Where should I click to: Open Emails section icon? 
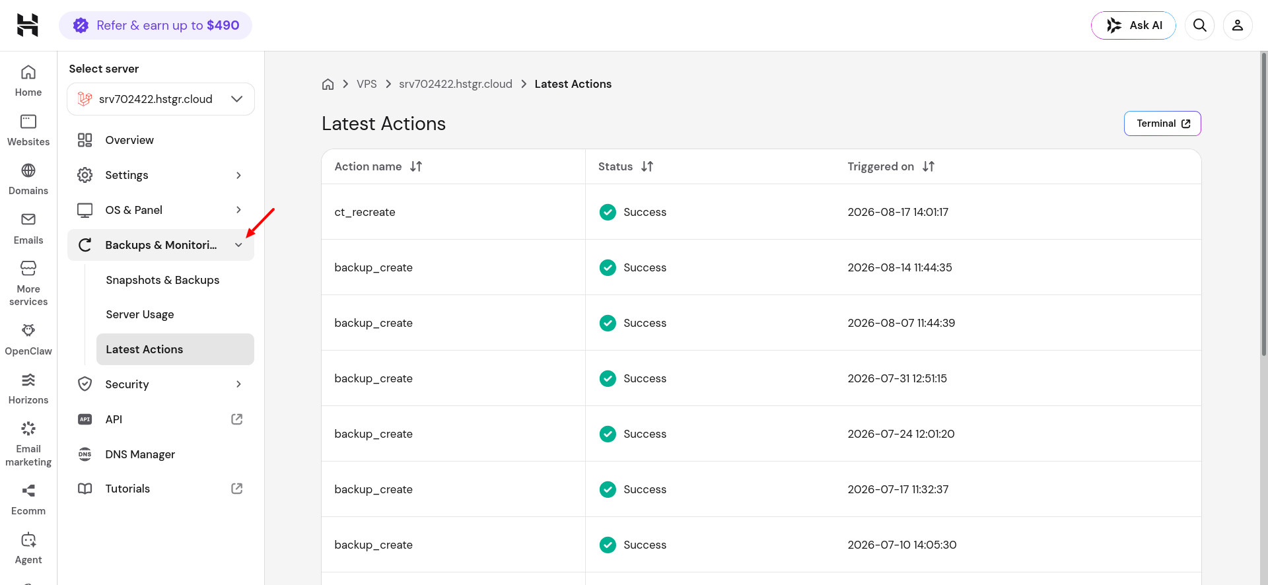[x=28, y=219]
